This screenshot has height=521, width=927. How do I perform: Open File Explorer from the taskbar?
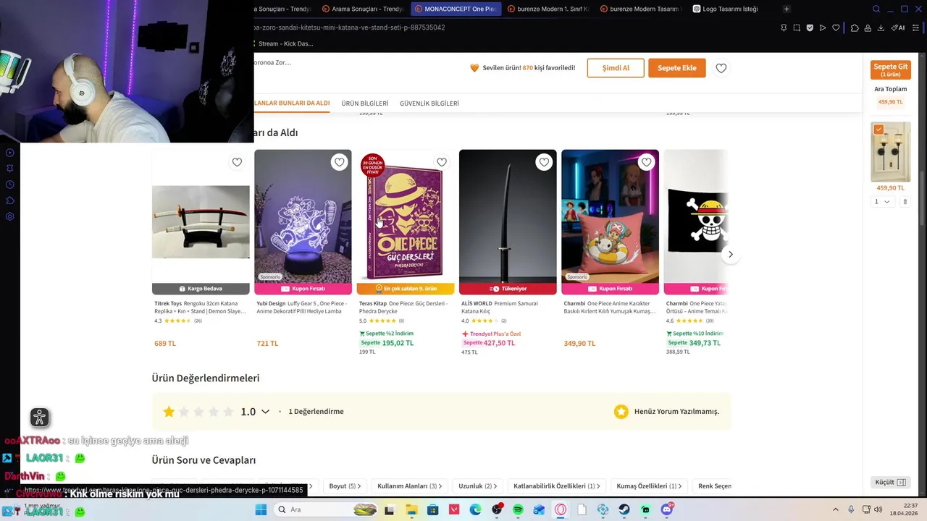tap(411, 509)
